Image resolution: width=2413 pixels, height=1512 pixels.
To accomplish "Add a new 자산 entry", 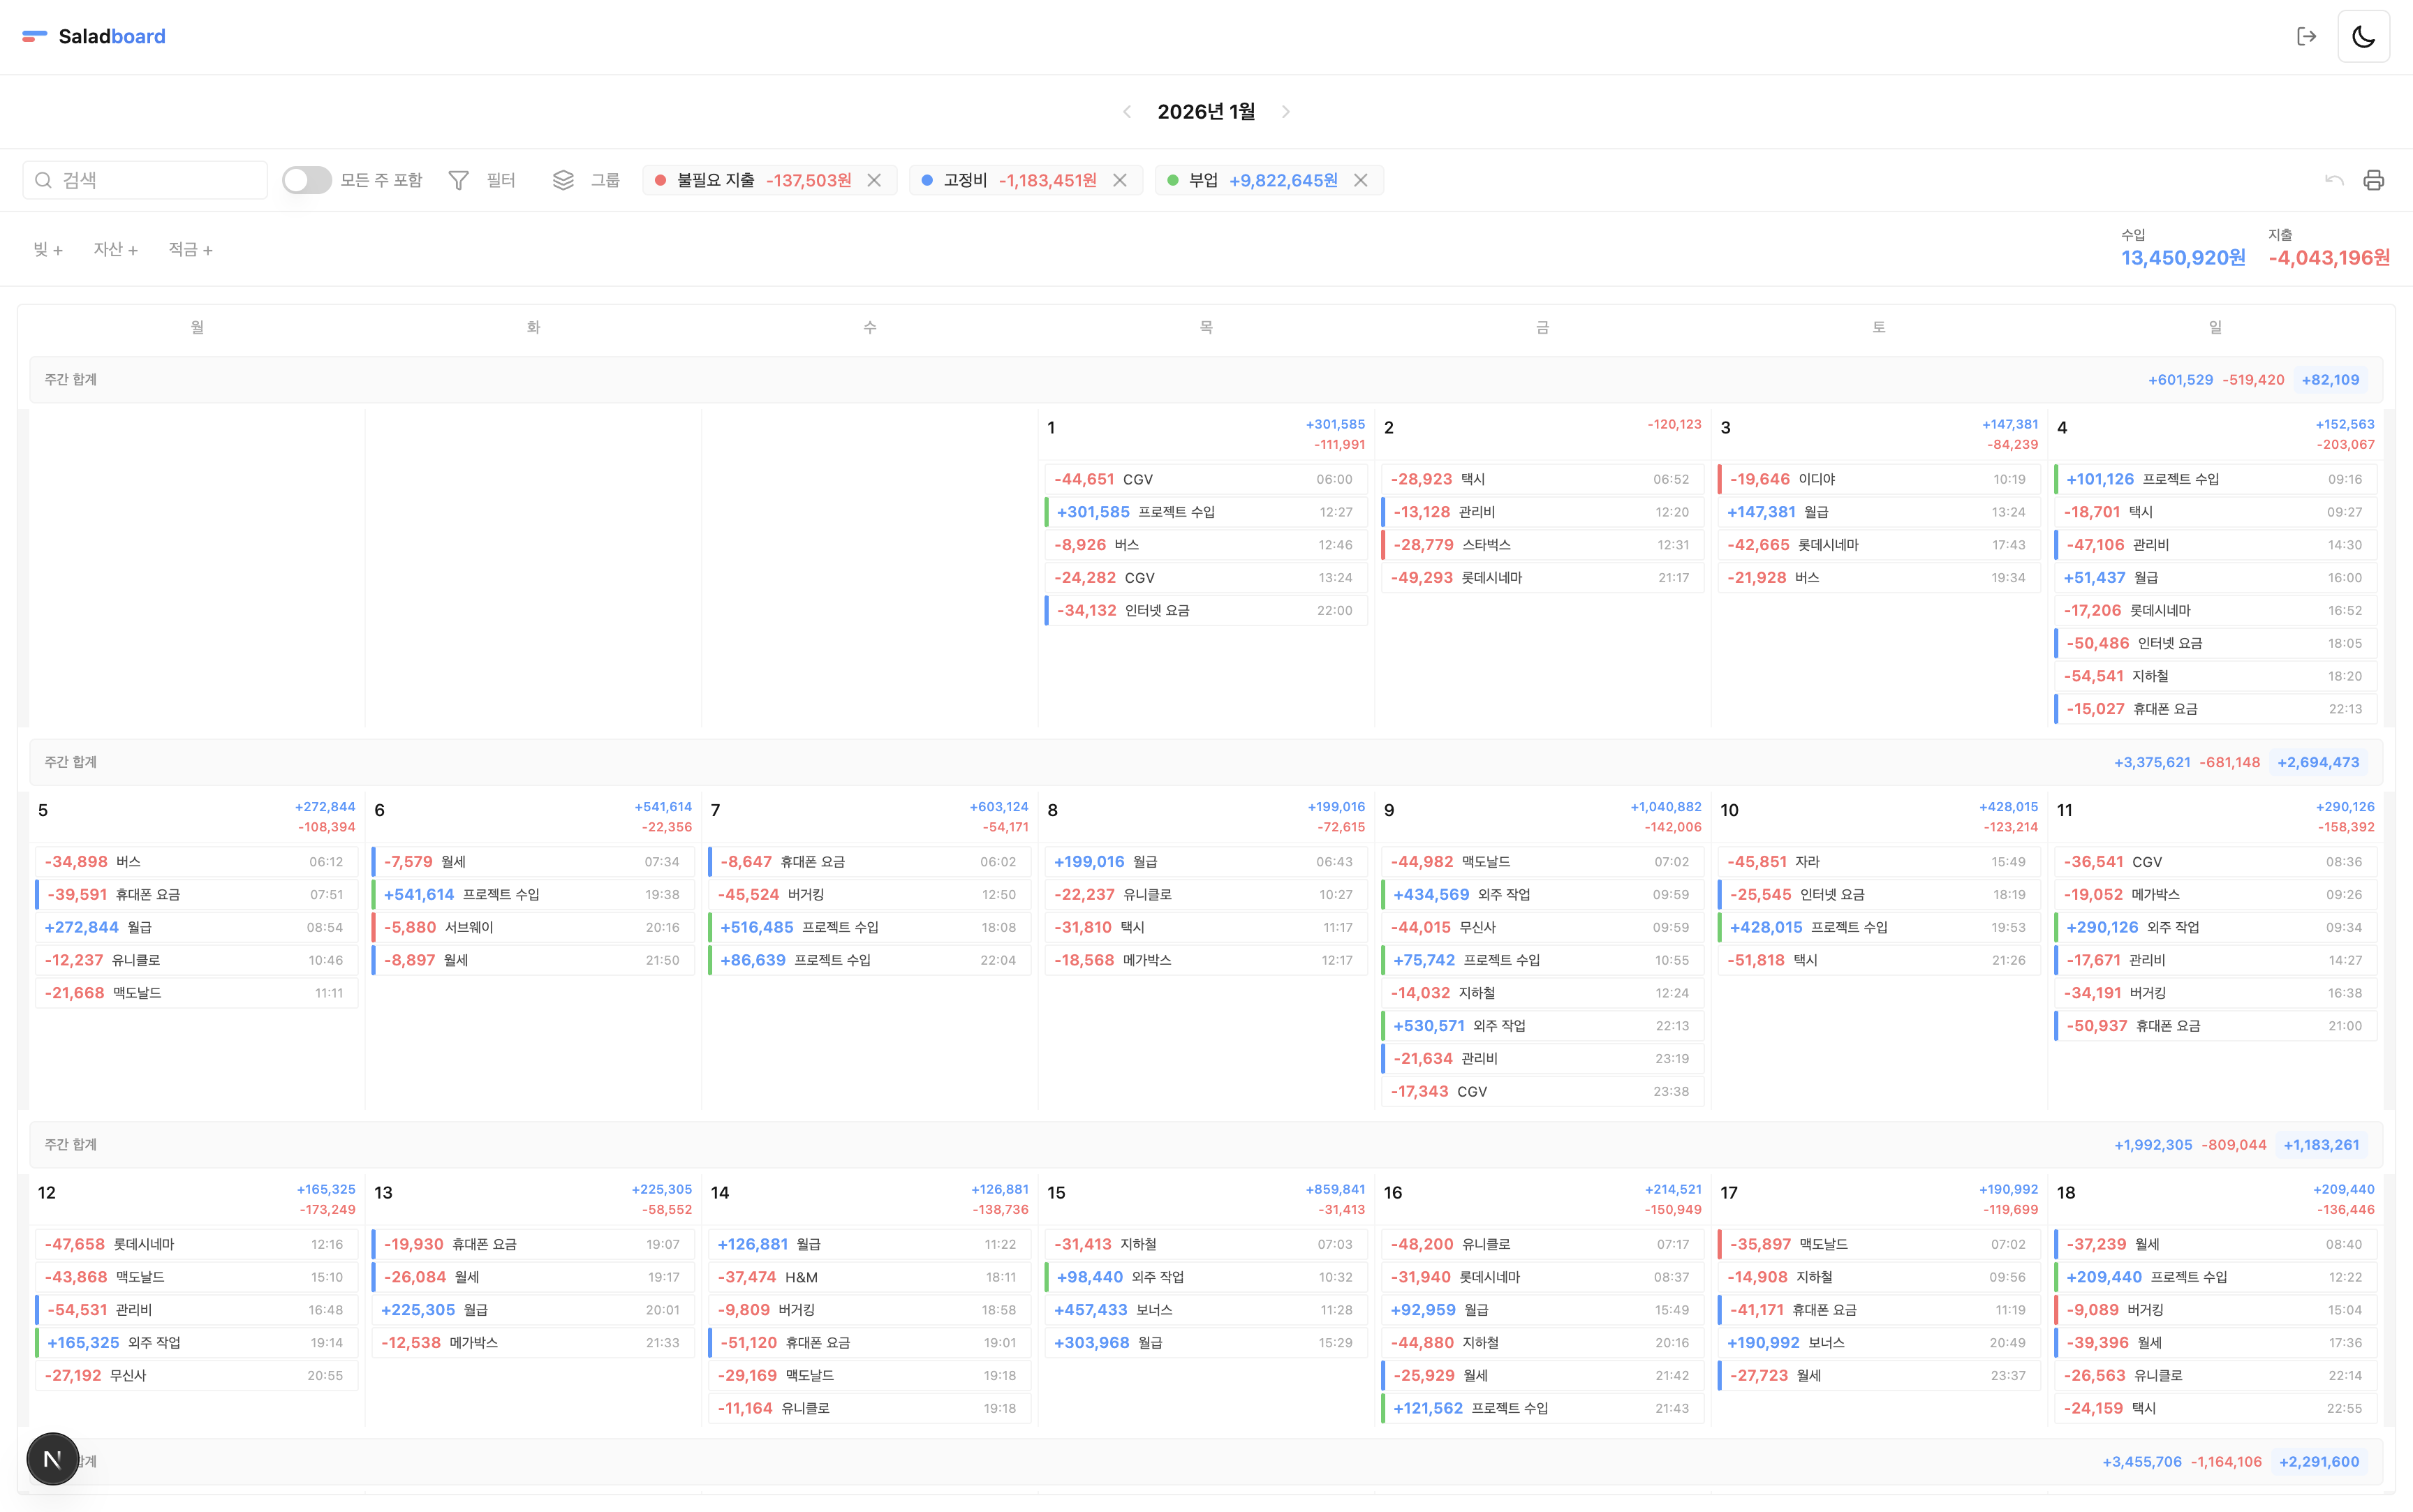I will 116,249.
